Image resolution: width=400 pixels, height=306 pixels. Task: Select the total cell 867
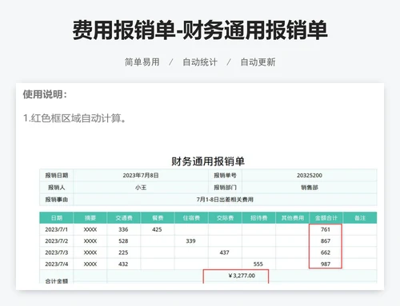[x=326, y=241]
